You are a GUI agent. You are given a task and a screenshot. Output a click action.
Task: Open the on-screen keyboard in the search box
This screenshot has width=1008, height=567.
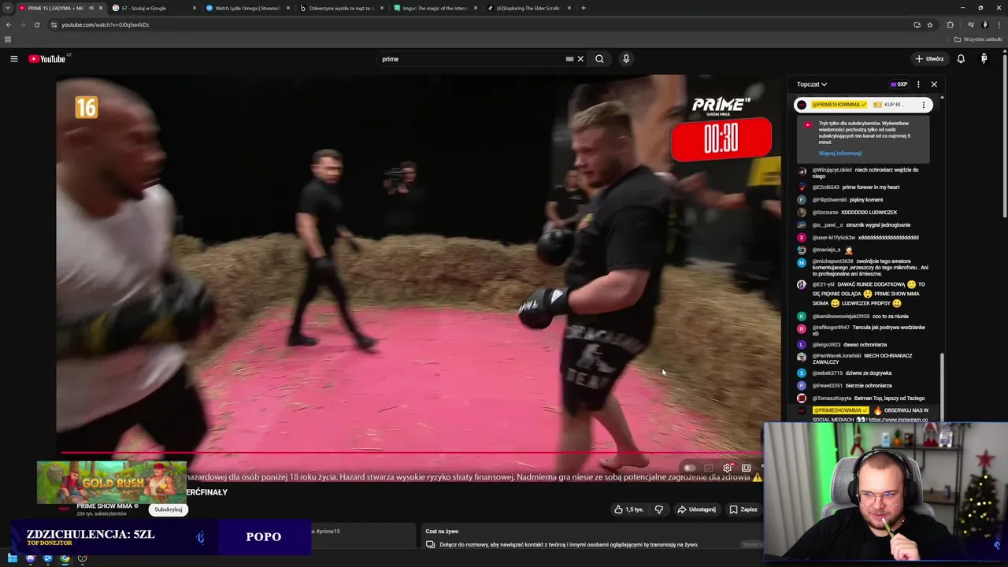569,59
